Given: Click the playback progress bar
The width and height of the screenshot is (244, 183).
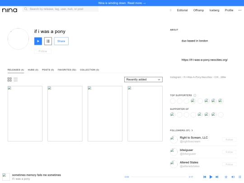Looking at the screenshot, I should pos(159,177).
